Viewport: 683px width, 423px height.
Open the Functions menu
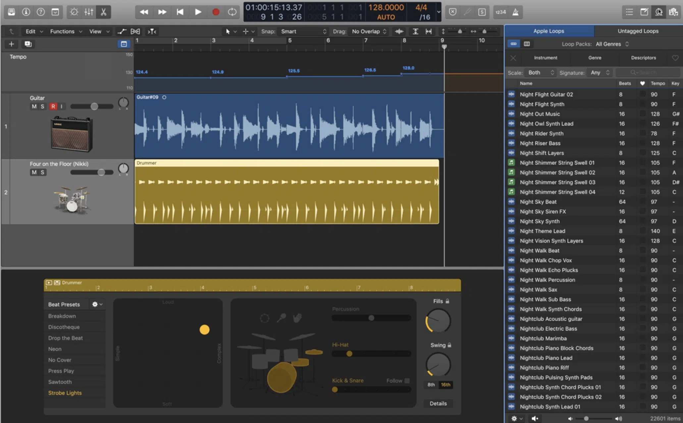(66, 31)
